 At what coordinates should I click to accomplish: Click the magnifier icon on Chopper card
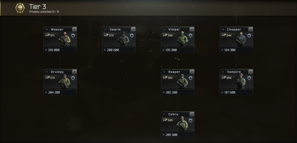pyautogui.click(x=251, y=29)
